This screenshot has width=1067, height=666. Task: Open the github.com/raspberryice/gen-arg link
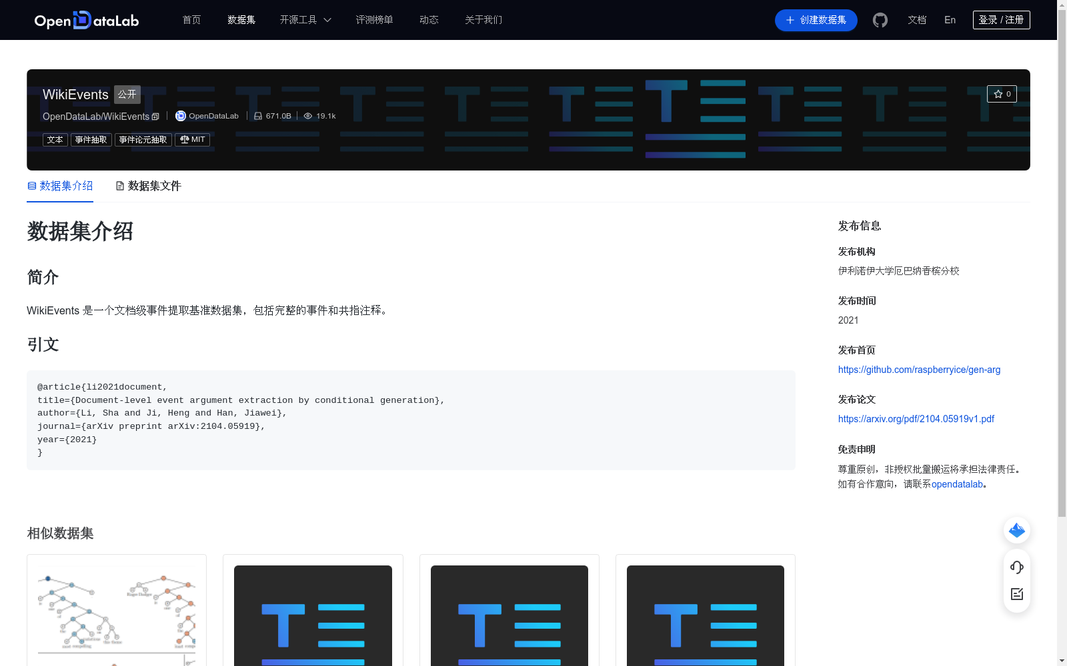(919, 370)
